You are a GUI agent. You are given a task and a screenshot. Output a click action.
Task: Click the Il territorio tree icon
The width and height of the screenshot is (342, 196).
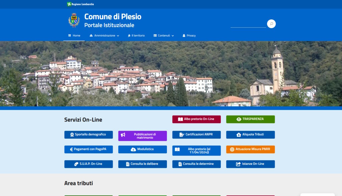click(x=129, y=35)
